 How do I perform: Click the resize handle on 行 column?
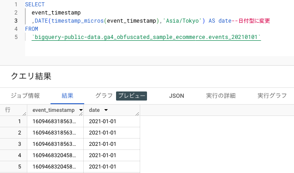[x=25, y=114]
